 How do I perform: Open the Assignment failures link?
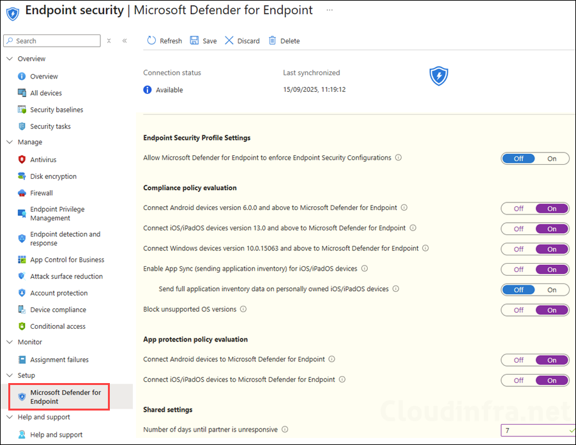59,359
